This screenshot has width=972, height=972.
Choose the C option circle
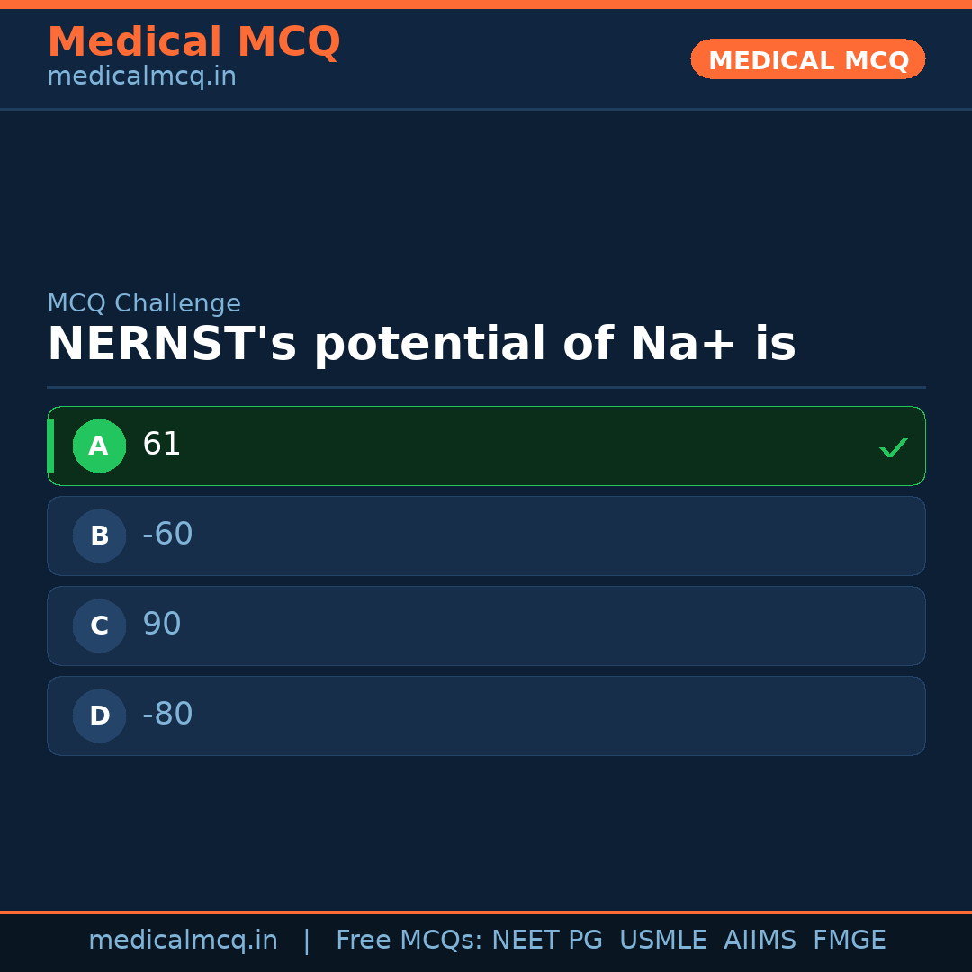(99, 625)
